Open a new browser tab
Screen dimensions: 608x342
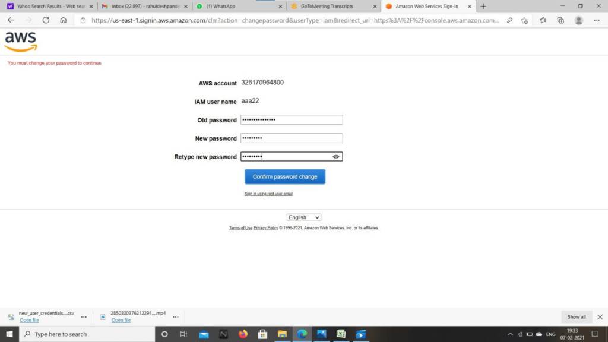click(483, 6)
